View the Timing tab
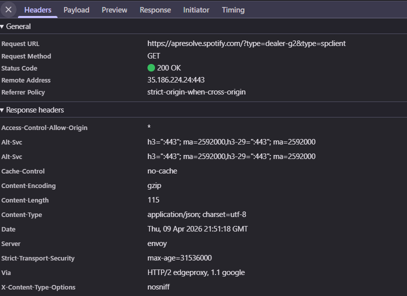Image resolution: width=407 pixels, height=296 pixels. click(233, 9)
